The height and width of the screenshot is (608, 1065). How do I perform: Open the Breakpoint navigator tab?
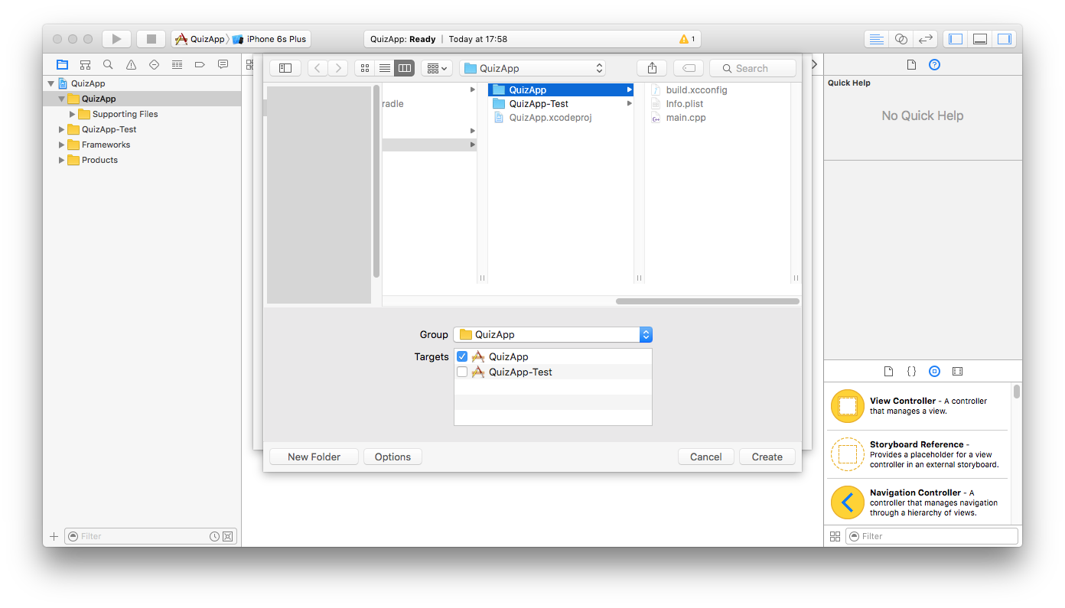(200, 65)
